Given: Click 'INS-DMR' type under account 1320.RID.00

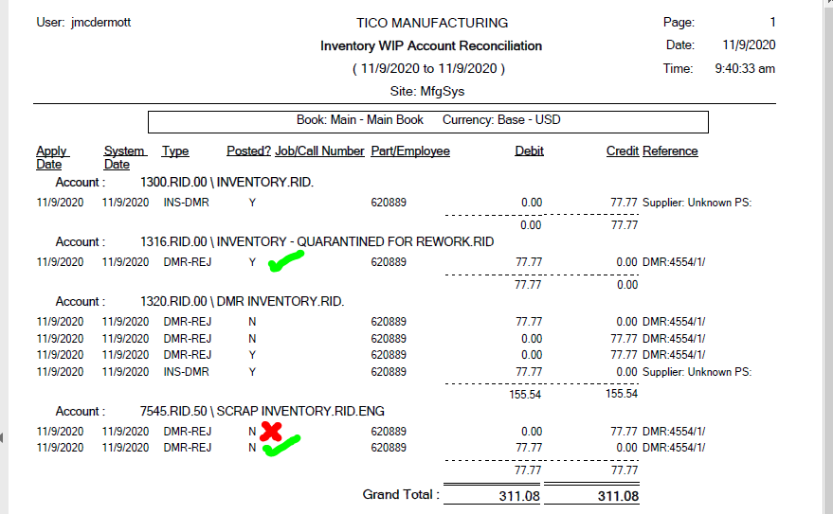Looking at the screenshot, I should tap(186, 372).
